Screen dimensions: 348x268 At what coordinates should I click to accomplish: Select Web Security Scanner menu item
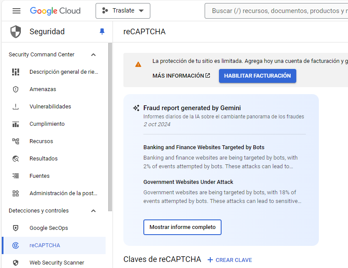[x=56, y=263]
